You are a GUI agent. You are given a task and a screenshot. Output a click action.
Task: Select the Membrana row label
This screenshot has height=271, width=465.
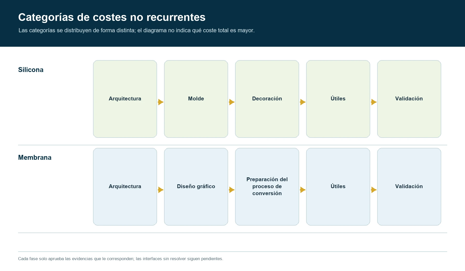tap(35, 157)
